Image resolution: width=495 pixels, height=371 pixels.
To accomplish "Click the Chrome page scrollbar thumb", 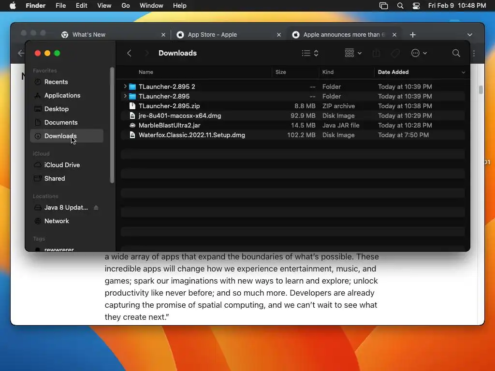I will [x=481, y=89].
